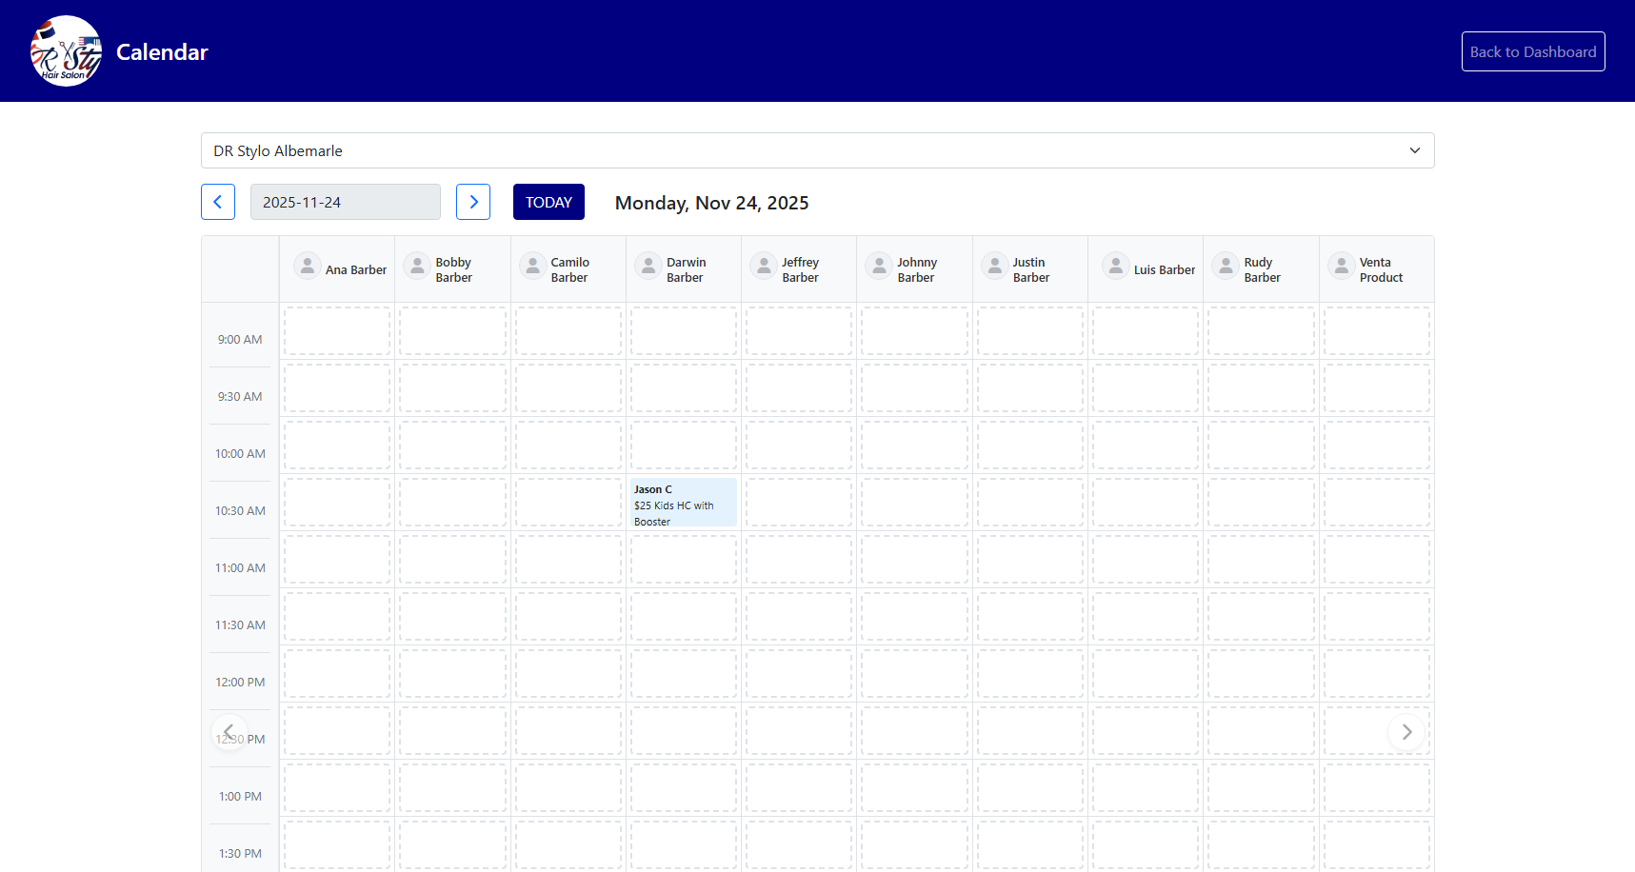
Task: Click the 2025-11-24 date field
Action: coord(345,202)
